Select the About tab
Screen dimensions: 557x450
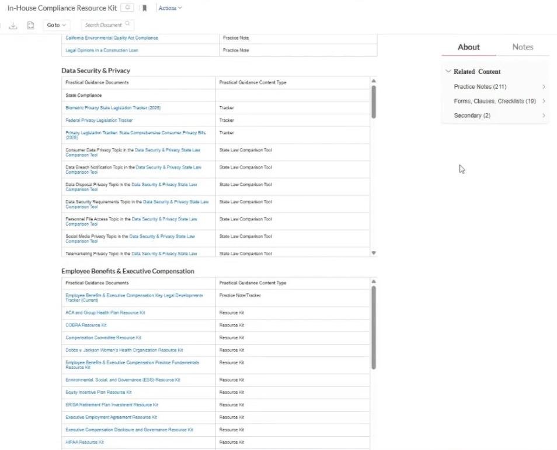pos(468,47)
